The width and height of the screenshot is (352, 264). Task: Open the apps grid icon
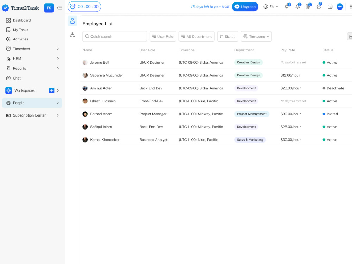pyautogui.click(x=351, y=7)
